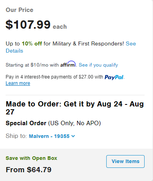Click the green 10% off text
This screenshot has width=153, height=181.
tap(32, 43)
